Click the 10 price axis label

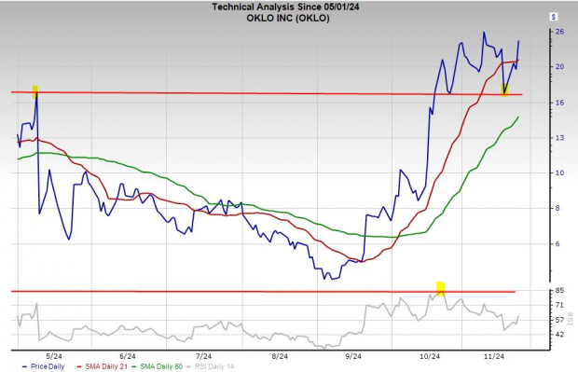click(560, 172)
